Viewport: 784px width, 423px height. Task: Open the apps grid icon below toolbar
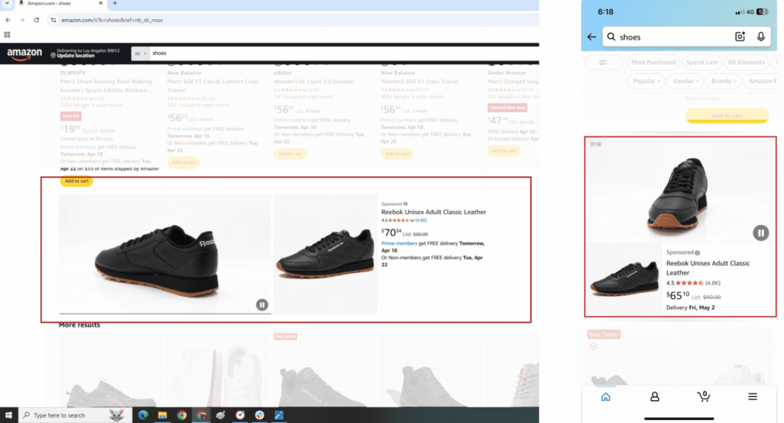(x=7, y=34)
